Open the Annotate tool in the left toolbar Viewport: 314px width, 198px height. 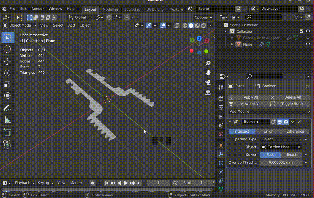7,107
